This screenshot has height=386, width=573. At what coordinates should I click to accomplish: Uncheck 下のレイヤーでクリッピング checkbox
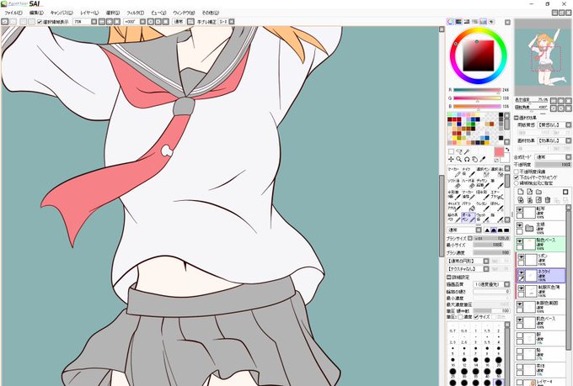coord(517,177)
